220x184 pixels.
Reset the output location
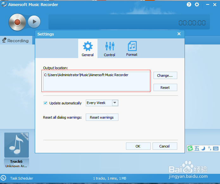coord(165,88)
